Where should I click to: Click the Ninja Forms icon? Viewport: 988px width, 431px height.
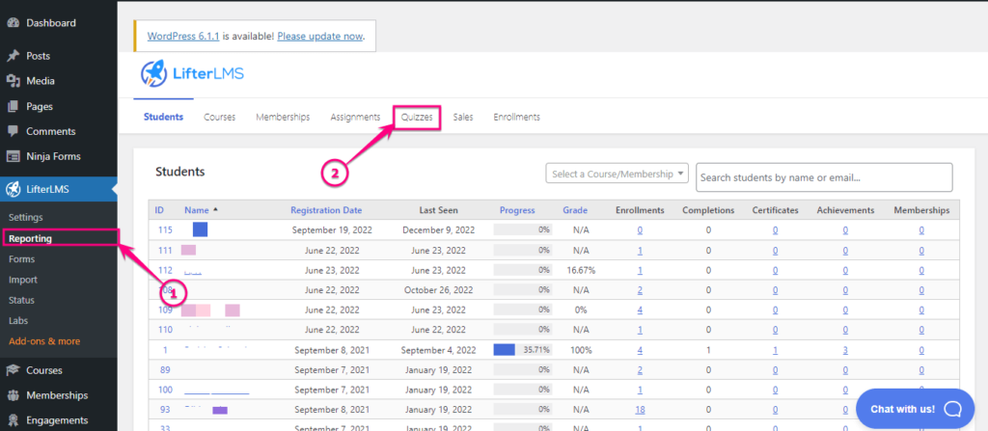pos(13,156)
